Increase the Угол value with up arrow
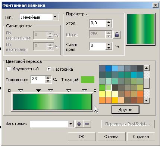 [109, 22]
